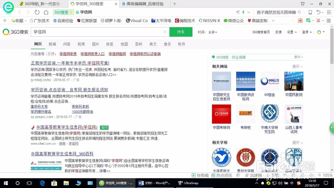
Task: Open a new browser tab with plus
Action: pos(175,4)
